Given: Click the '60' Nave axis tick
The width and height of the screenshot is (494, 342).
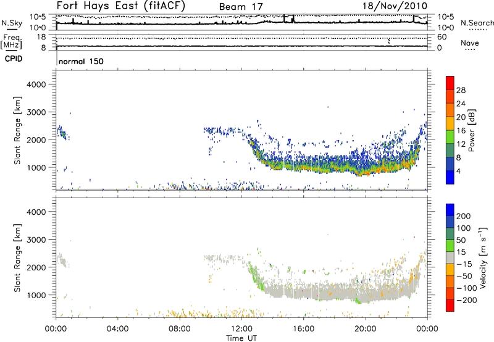Looking at the screenshot, I should pos(442,37).
